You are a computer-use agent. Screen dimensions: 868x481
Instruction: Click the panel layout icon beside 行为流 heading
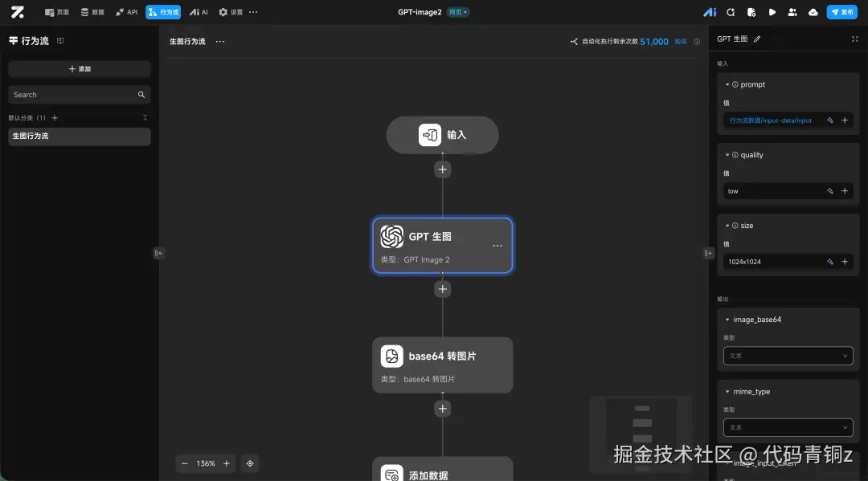click(60, 41)
